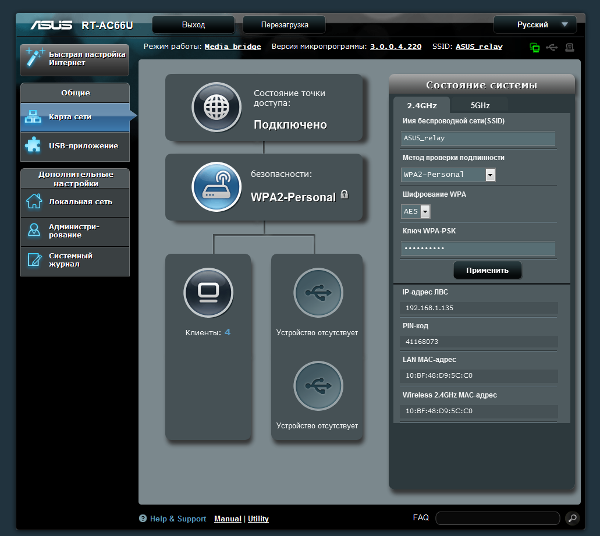
Task: Click the USB status icon in header
Action: coord(552,48)
